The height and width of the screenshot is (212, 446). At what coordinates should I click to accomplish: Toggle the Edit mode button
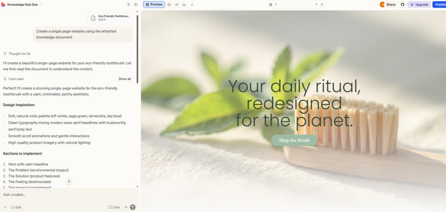click(x=16, y=207)
